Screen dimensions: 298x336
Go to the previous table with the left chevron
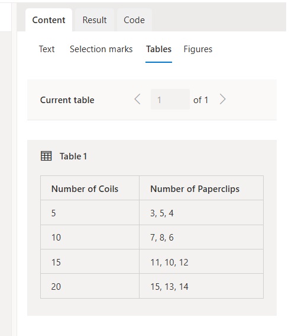(137, 99)
